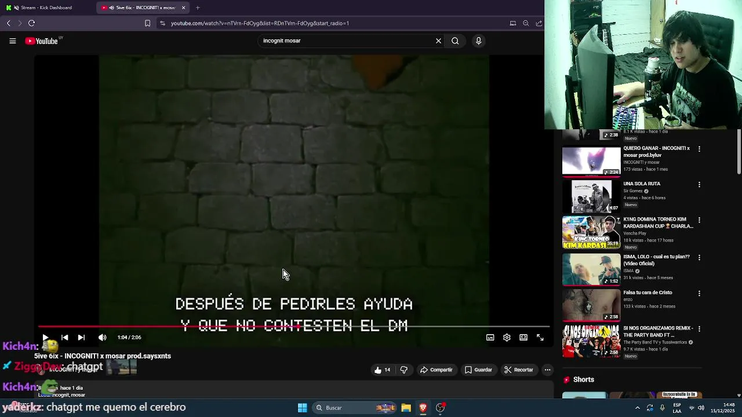Switch to Stream - Kick Dashboard tab

click(46, 8)
